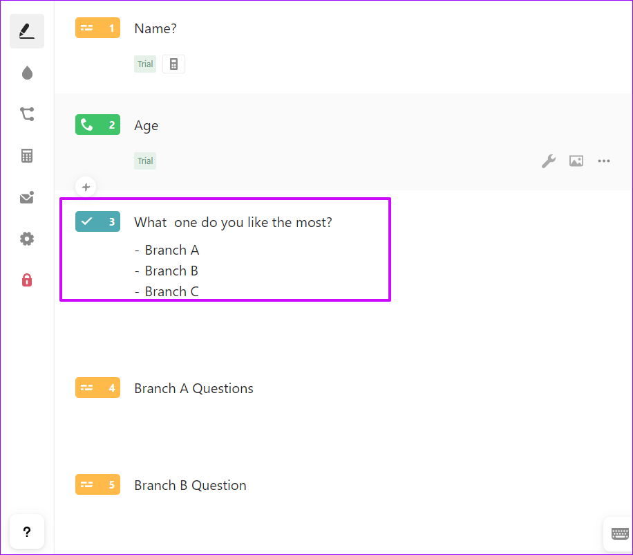
Task: Insert a new question with plus button
Action: pyautogui.click(x=86, y=186)
